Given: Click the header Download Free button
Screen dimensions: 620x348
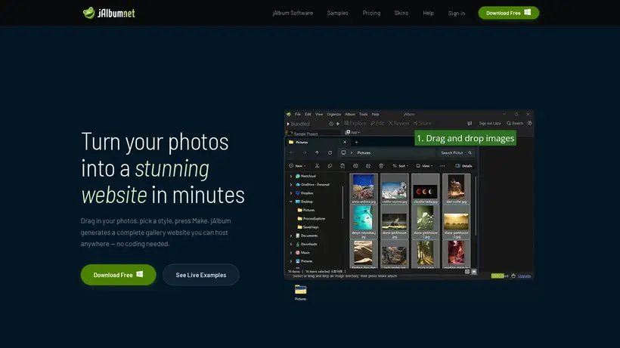Looking at the screenshot, I should (509, 13).
